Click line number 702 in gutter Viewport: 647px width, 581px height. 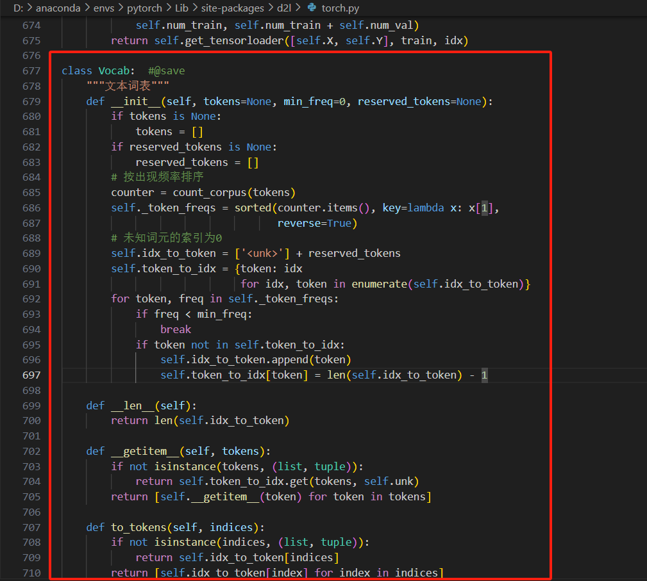[x=31, y=452]
